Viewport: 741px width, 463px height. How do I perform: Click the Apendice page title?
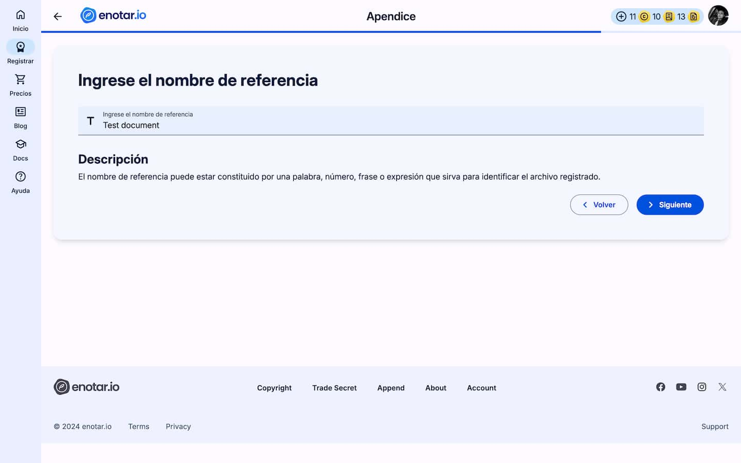tap(391, 16)
